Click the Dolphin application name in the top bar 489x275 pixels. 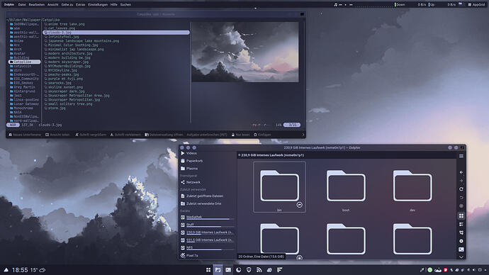[x=9, y=5]
